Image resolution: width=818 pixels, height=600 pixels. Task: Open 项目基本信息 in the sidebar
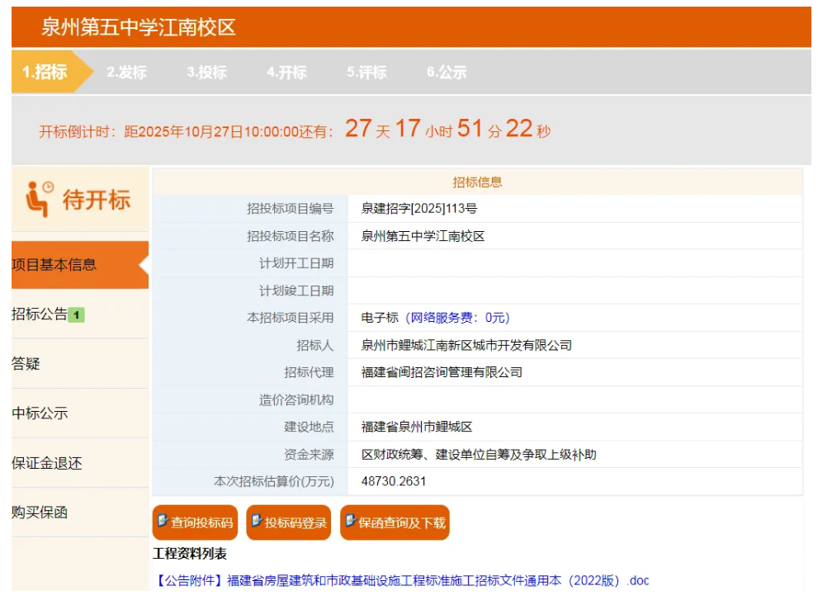click(x=54, y=265)
